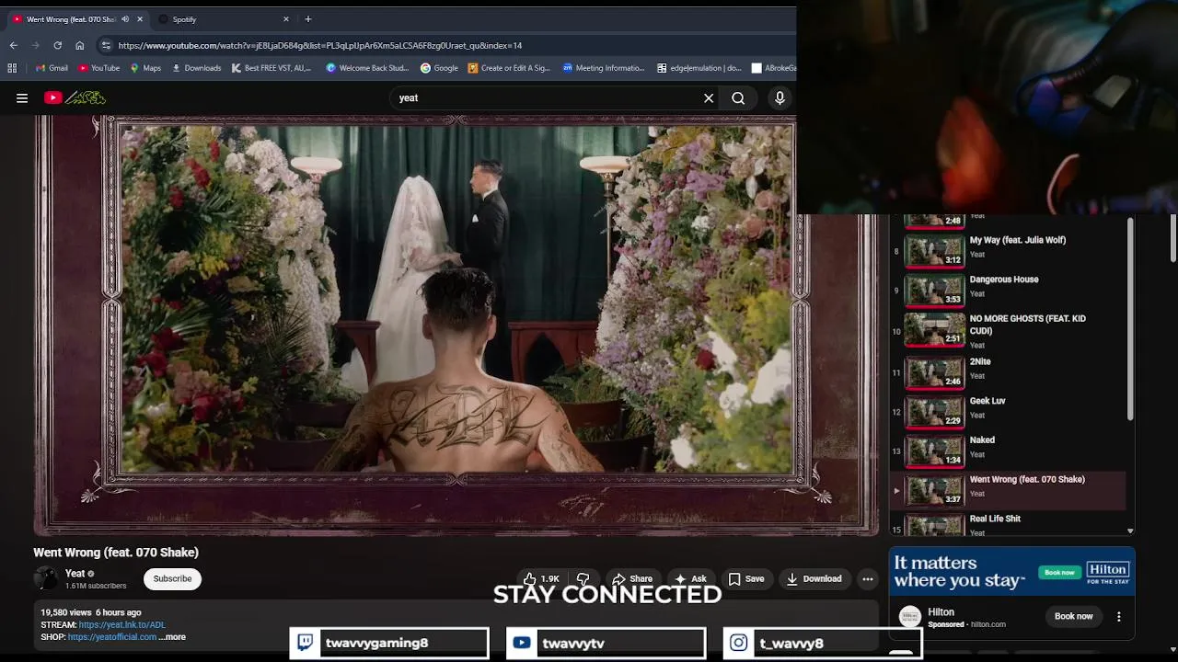This screenshot has height=662, width=1178.
Task: Share the Went Wrong video
Action: point(632,578)
